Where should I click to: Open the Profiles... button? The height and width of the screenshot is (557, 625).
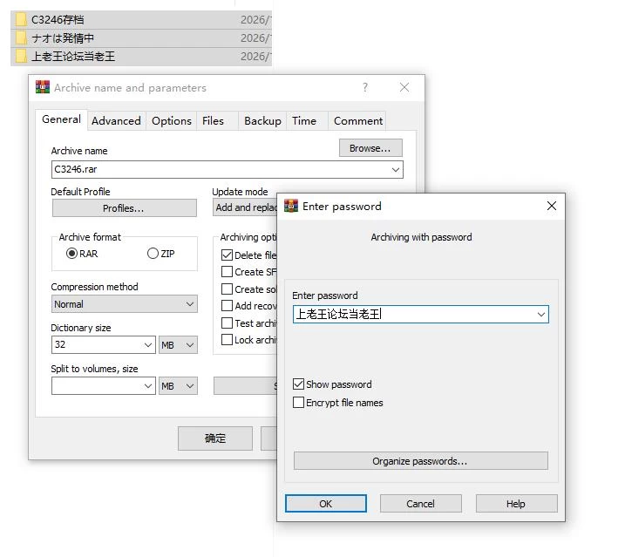[x=124, y=208]
